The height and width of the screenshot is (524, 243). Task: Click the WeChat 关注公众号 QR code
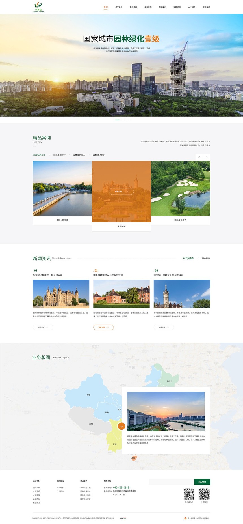[189, 494]
